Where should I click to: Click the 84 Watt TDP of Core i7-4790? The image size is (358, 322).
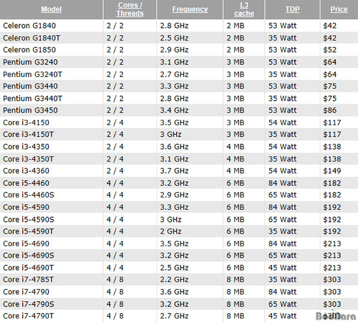tap(283, 292)
